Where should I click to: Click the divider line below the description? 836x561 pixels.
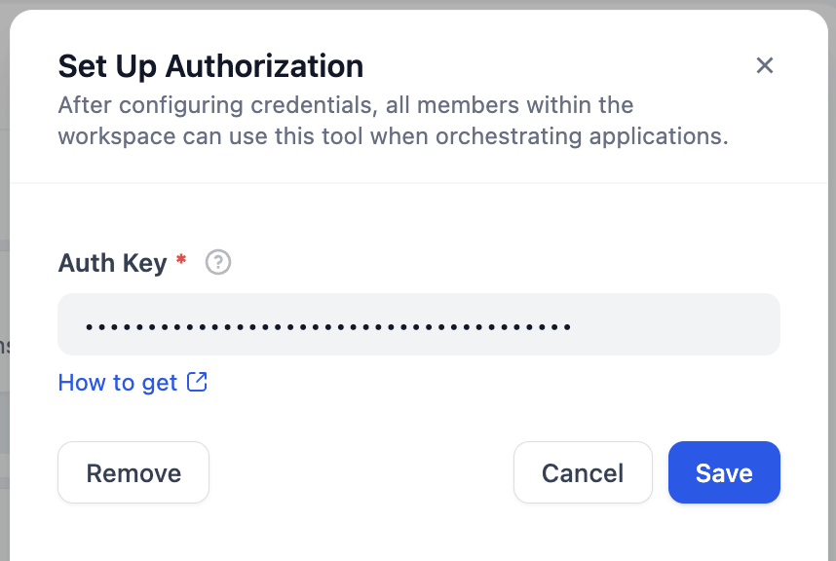419,182
